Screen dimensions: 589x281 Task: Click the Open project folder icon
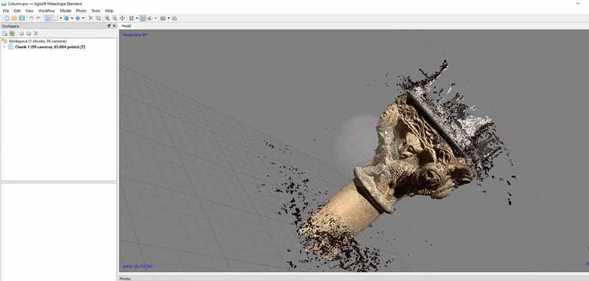click(x=14, y=18)
